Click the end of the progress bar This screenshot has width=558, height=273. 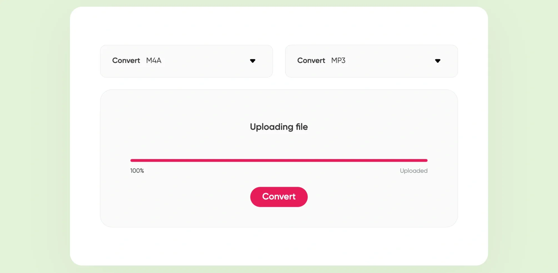click(x=425, y=160)
